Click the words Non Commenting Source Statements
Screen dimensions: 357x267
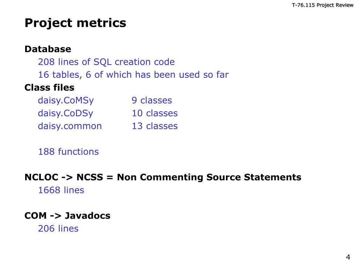[209, 177]
